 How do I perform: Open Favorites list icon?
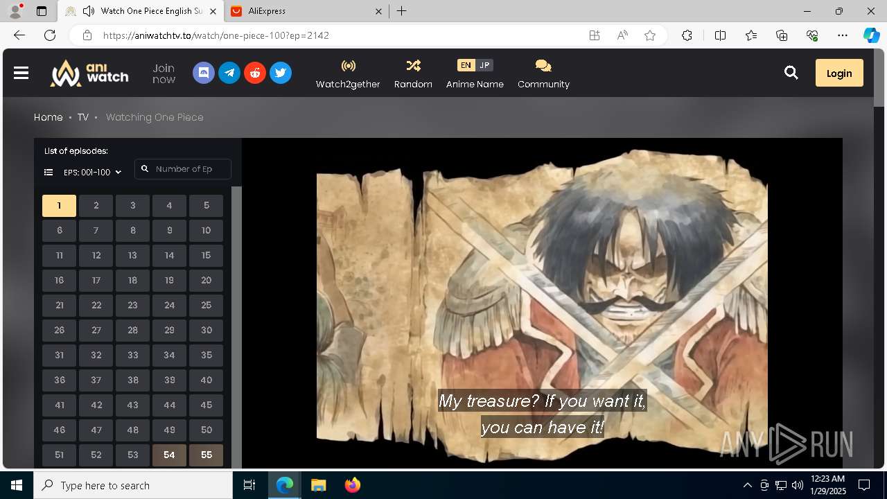(x=751, y=35)
